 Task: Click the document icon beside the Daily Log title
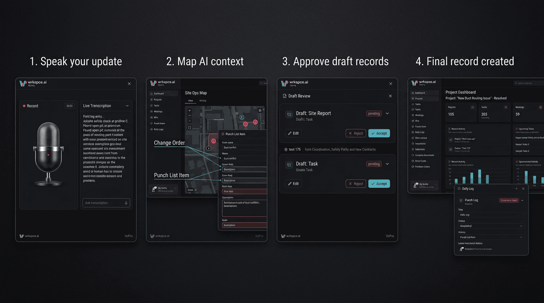click(459, 189)
